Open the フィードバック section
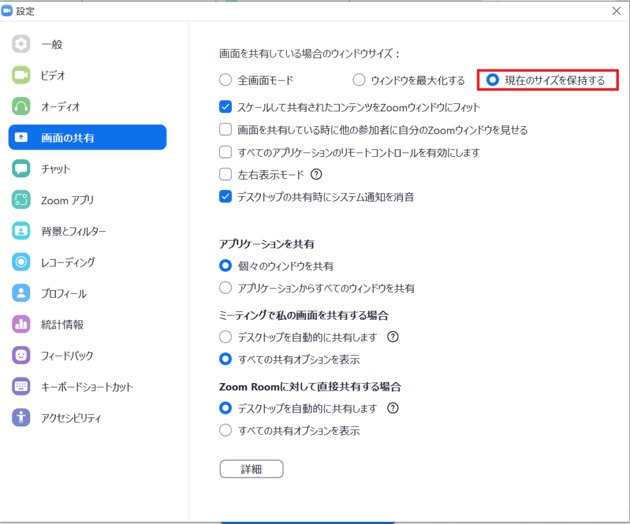Screen dimensions: 630x524 click(67, 355)
